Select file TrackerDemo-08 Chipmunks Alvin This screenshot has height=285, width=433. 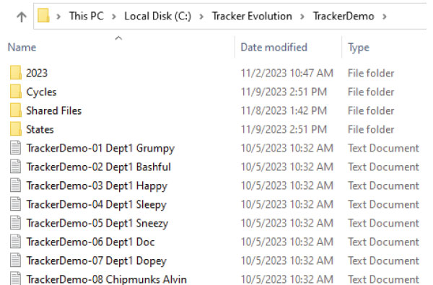(106, 279)
